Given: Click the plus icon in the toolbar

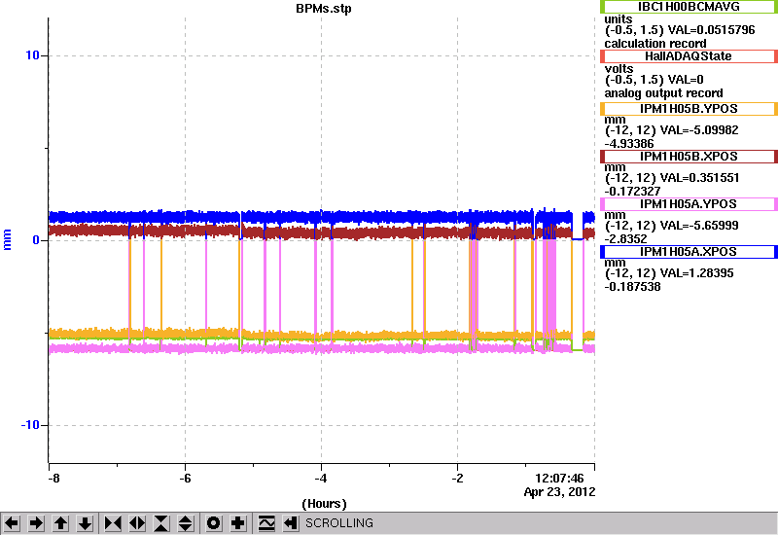Looking at the screenshot, I should point(238,523).
